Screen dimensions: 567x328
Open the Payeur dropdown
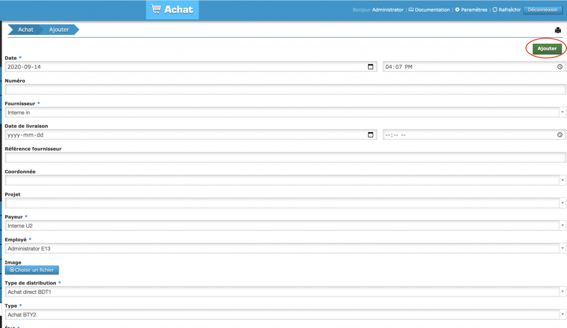tap(563, 226)
